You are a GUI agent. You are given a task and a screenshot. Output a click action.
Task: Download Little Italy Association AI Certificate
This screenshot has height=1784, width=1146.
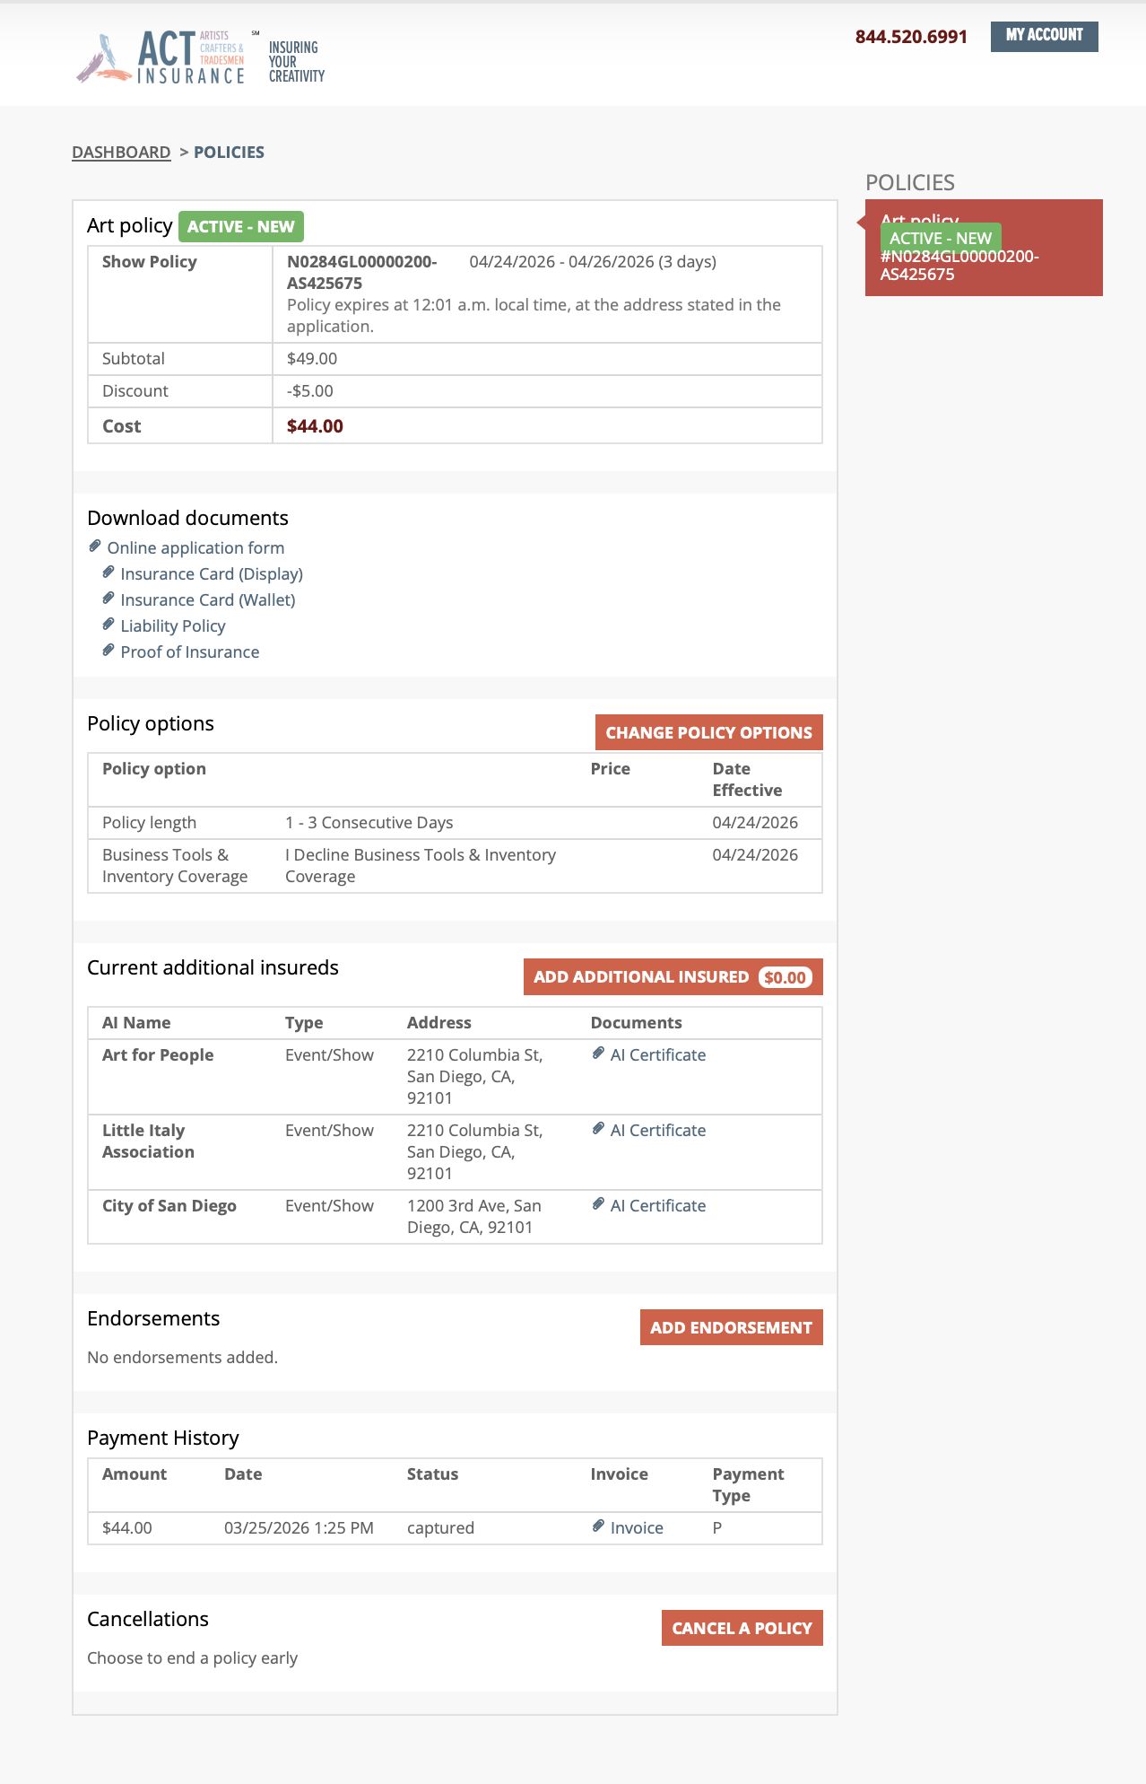tap(657, 1131)
